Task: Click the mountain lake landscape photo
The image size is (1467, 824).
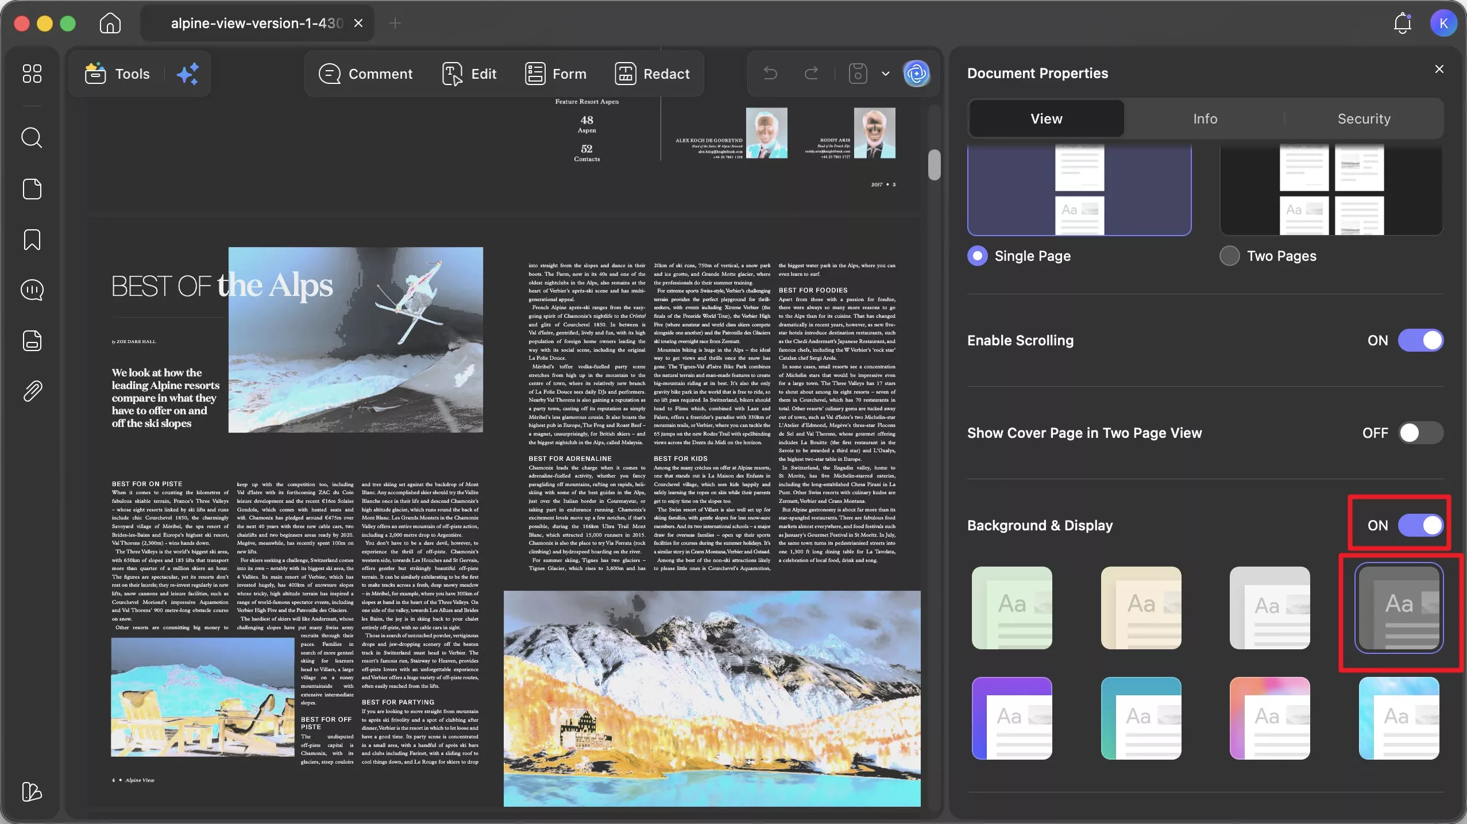Action: (712, 698)
